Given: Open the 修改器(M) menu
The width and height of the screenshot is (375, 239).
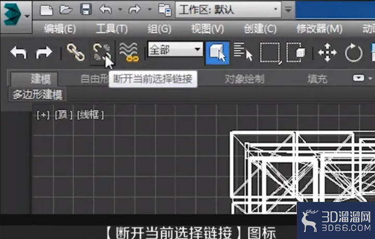Looking at the screenshot, I should tap(319, 29).
